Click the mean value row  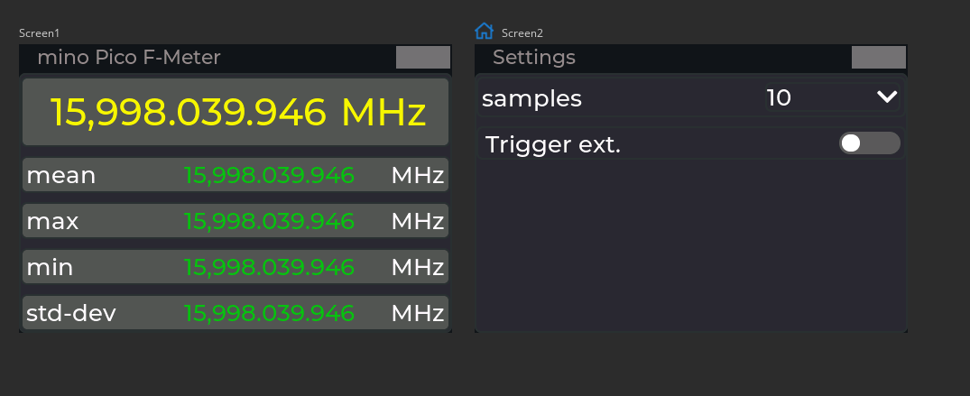[236, 175]
